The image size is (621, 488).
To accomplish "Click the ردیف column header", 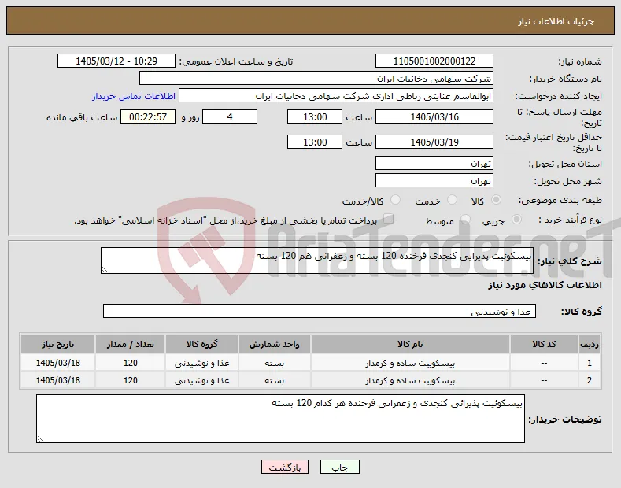I will (590, 344).
